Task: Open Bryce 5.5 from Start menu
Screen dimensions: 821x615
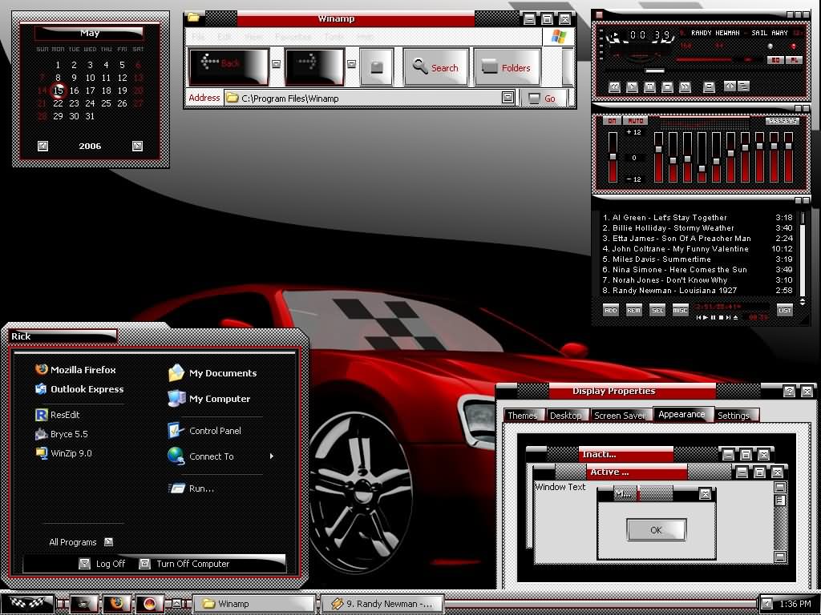Action: 61,434
